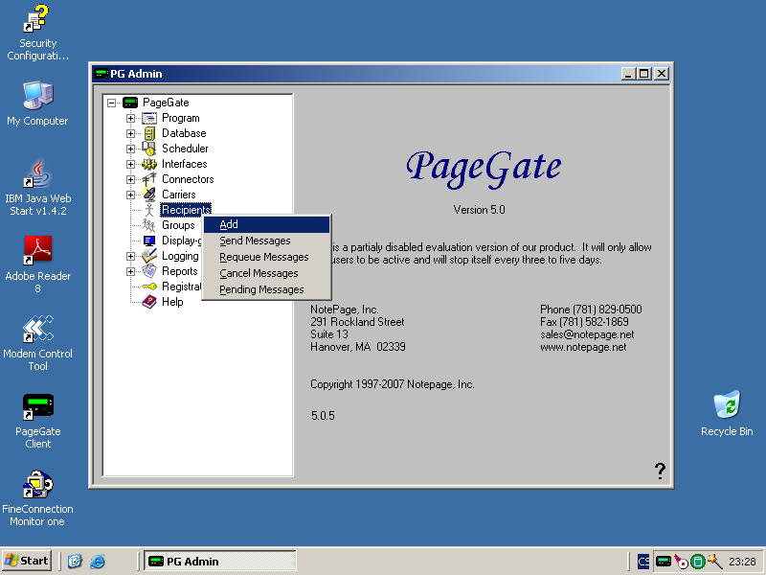This screenshot has height=575, width=766.
Task: Click the Display-groups monitor icon
Action: (149, 241)
